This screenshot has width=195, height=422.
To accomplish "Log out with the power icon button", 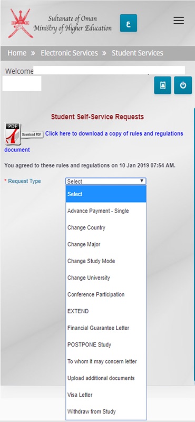I will [183, 85].
